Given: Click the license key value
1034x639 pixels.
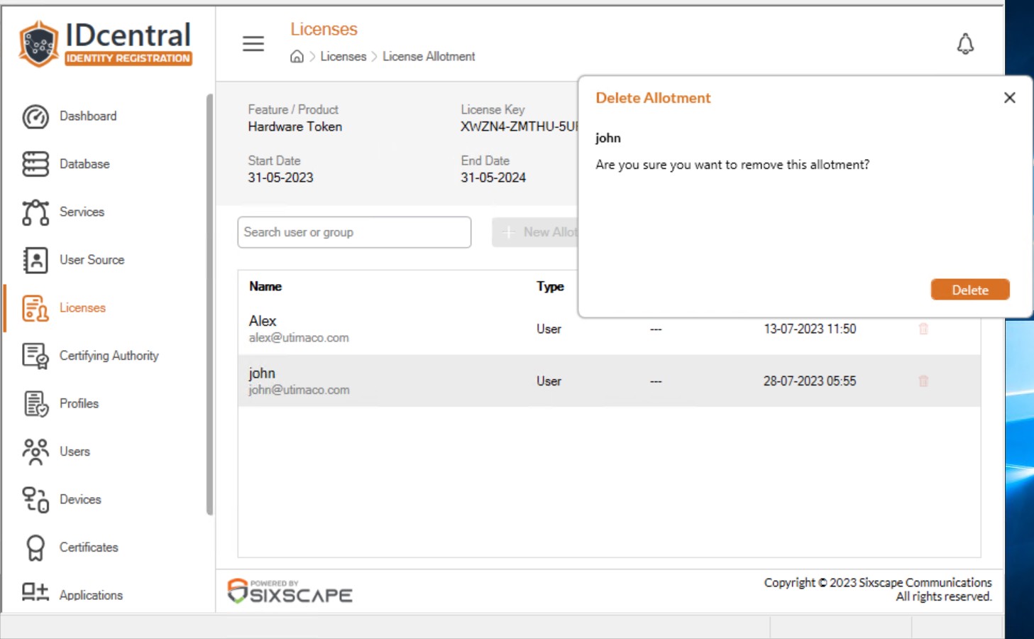Looking at the screenshot, I should pyautogui.click(x=519, y=127).
